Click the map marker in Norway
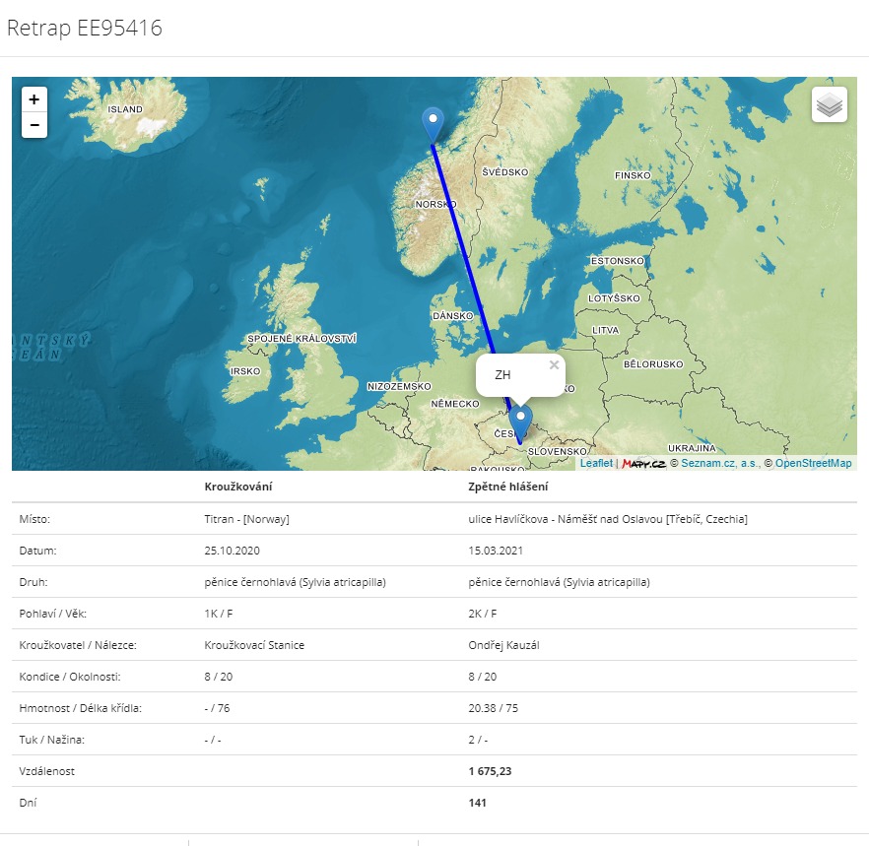869x846 pixels. point(433,124)
